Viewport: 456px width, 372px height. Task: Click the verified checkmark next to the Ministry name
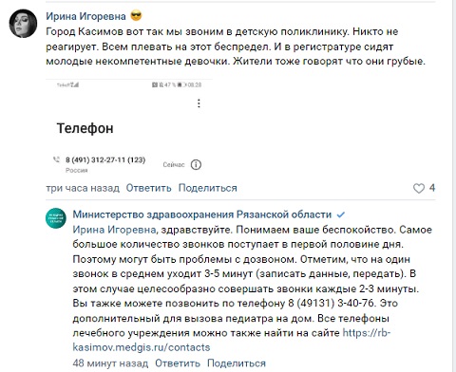click(x=341, y=215)
